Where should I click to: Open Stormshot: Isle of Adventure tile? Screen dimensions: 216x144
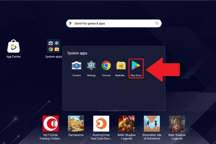152,124
